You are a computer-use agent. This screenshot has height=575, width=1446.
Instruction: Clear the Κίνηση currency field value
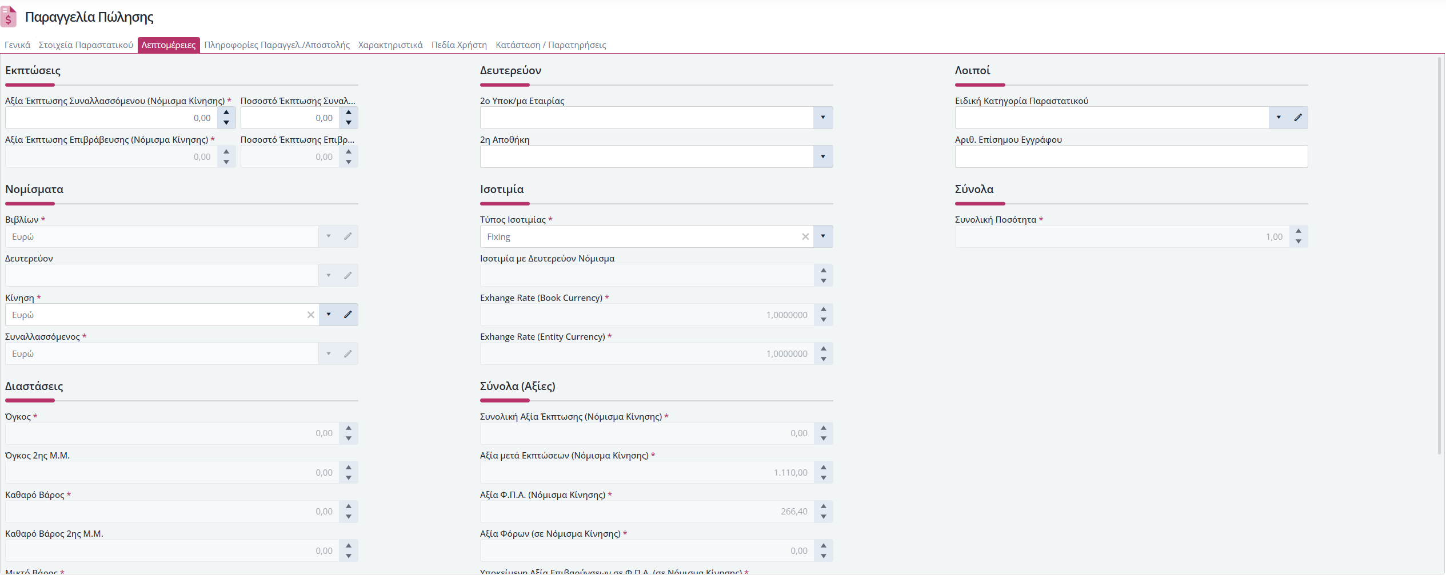pos(311,315)
